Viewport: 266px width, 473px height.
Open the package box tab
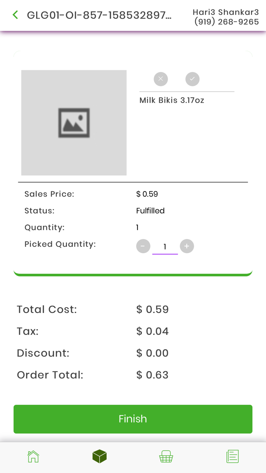point(100,456)
